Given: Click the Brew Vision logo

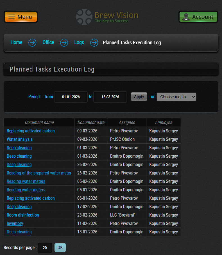Looking at the screenshot, I should click(x=107, y=17).
